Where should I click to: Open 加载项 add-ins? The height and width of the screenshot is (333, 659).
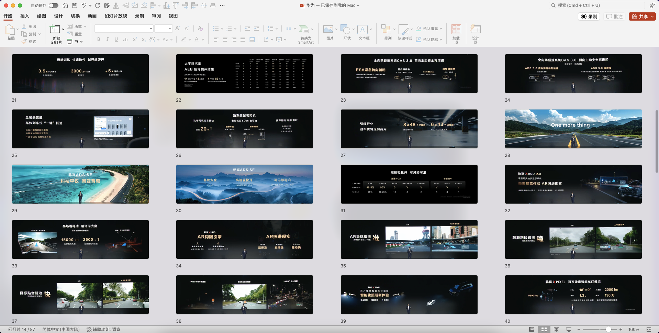(456, 29)
